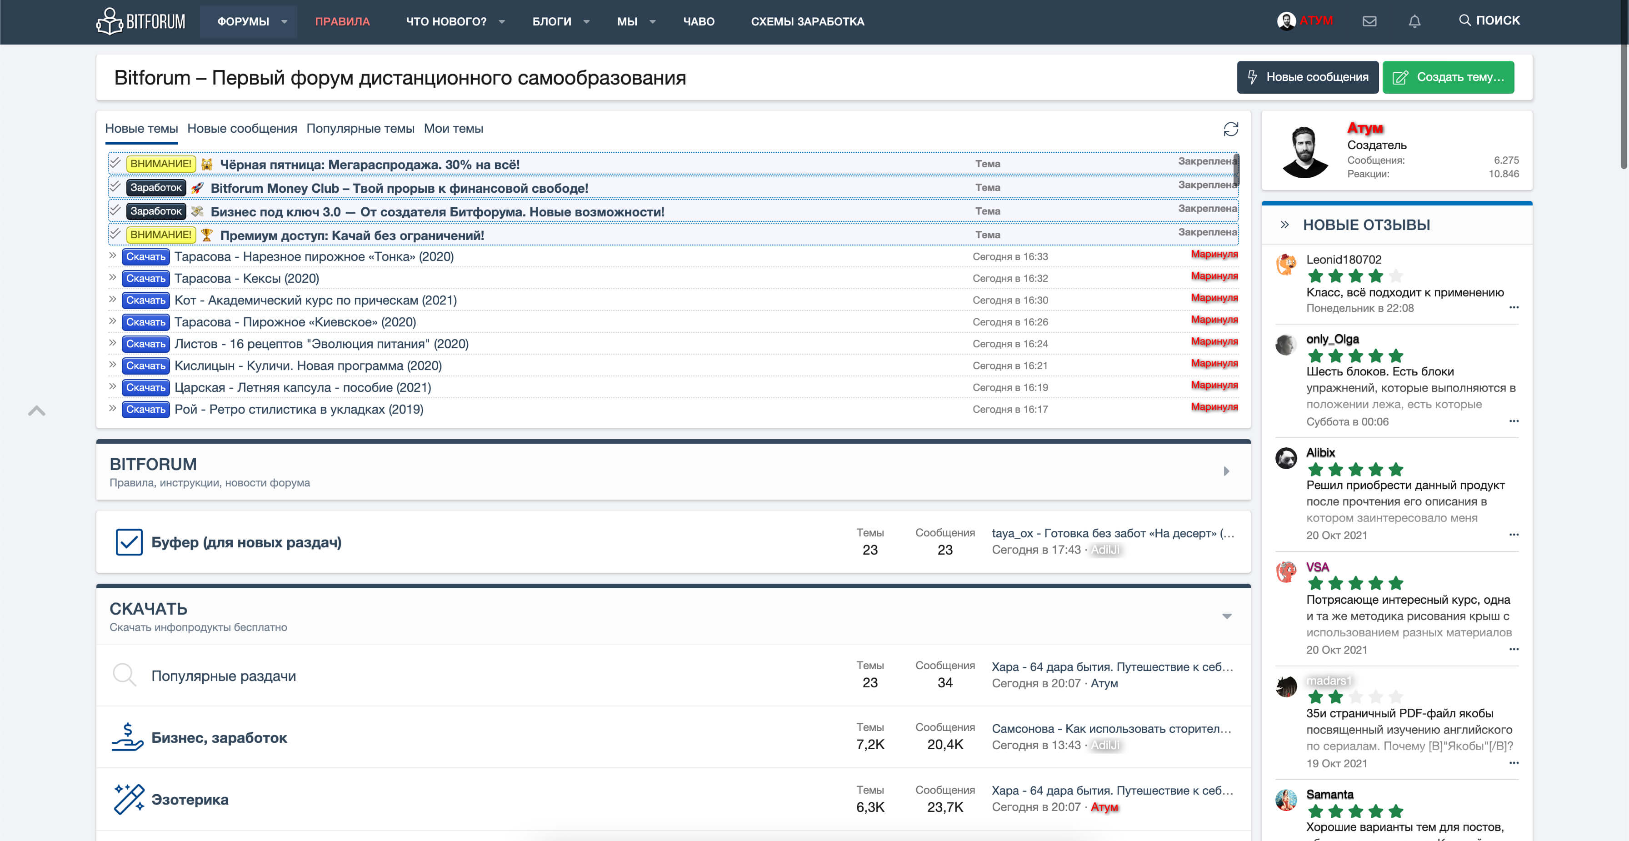Click five-star rating of Alibix review
The image size is (1629, 841).
pos(1355,469)
